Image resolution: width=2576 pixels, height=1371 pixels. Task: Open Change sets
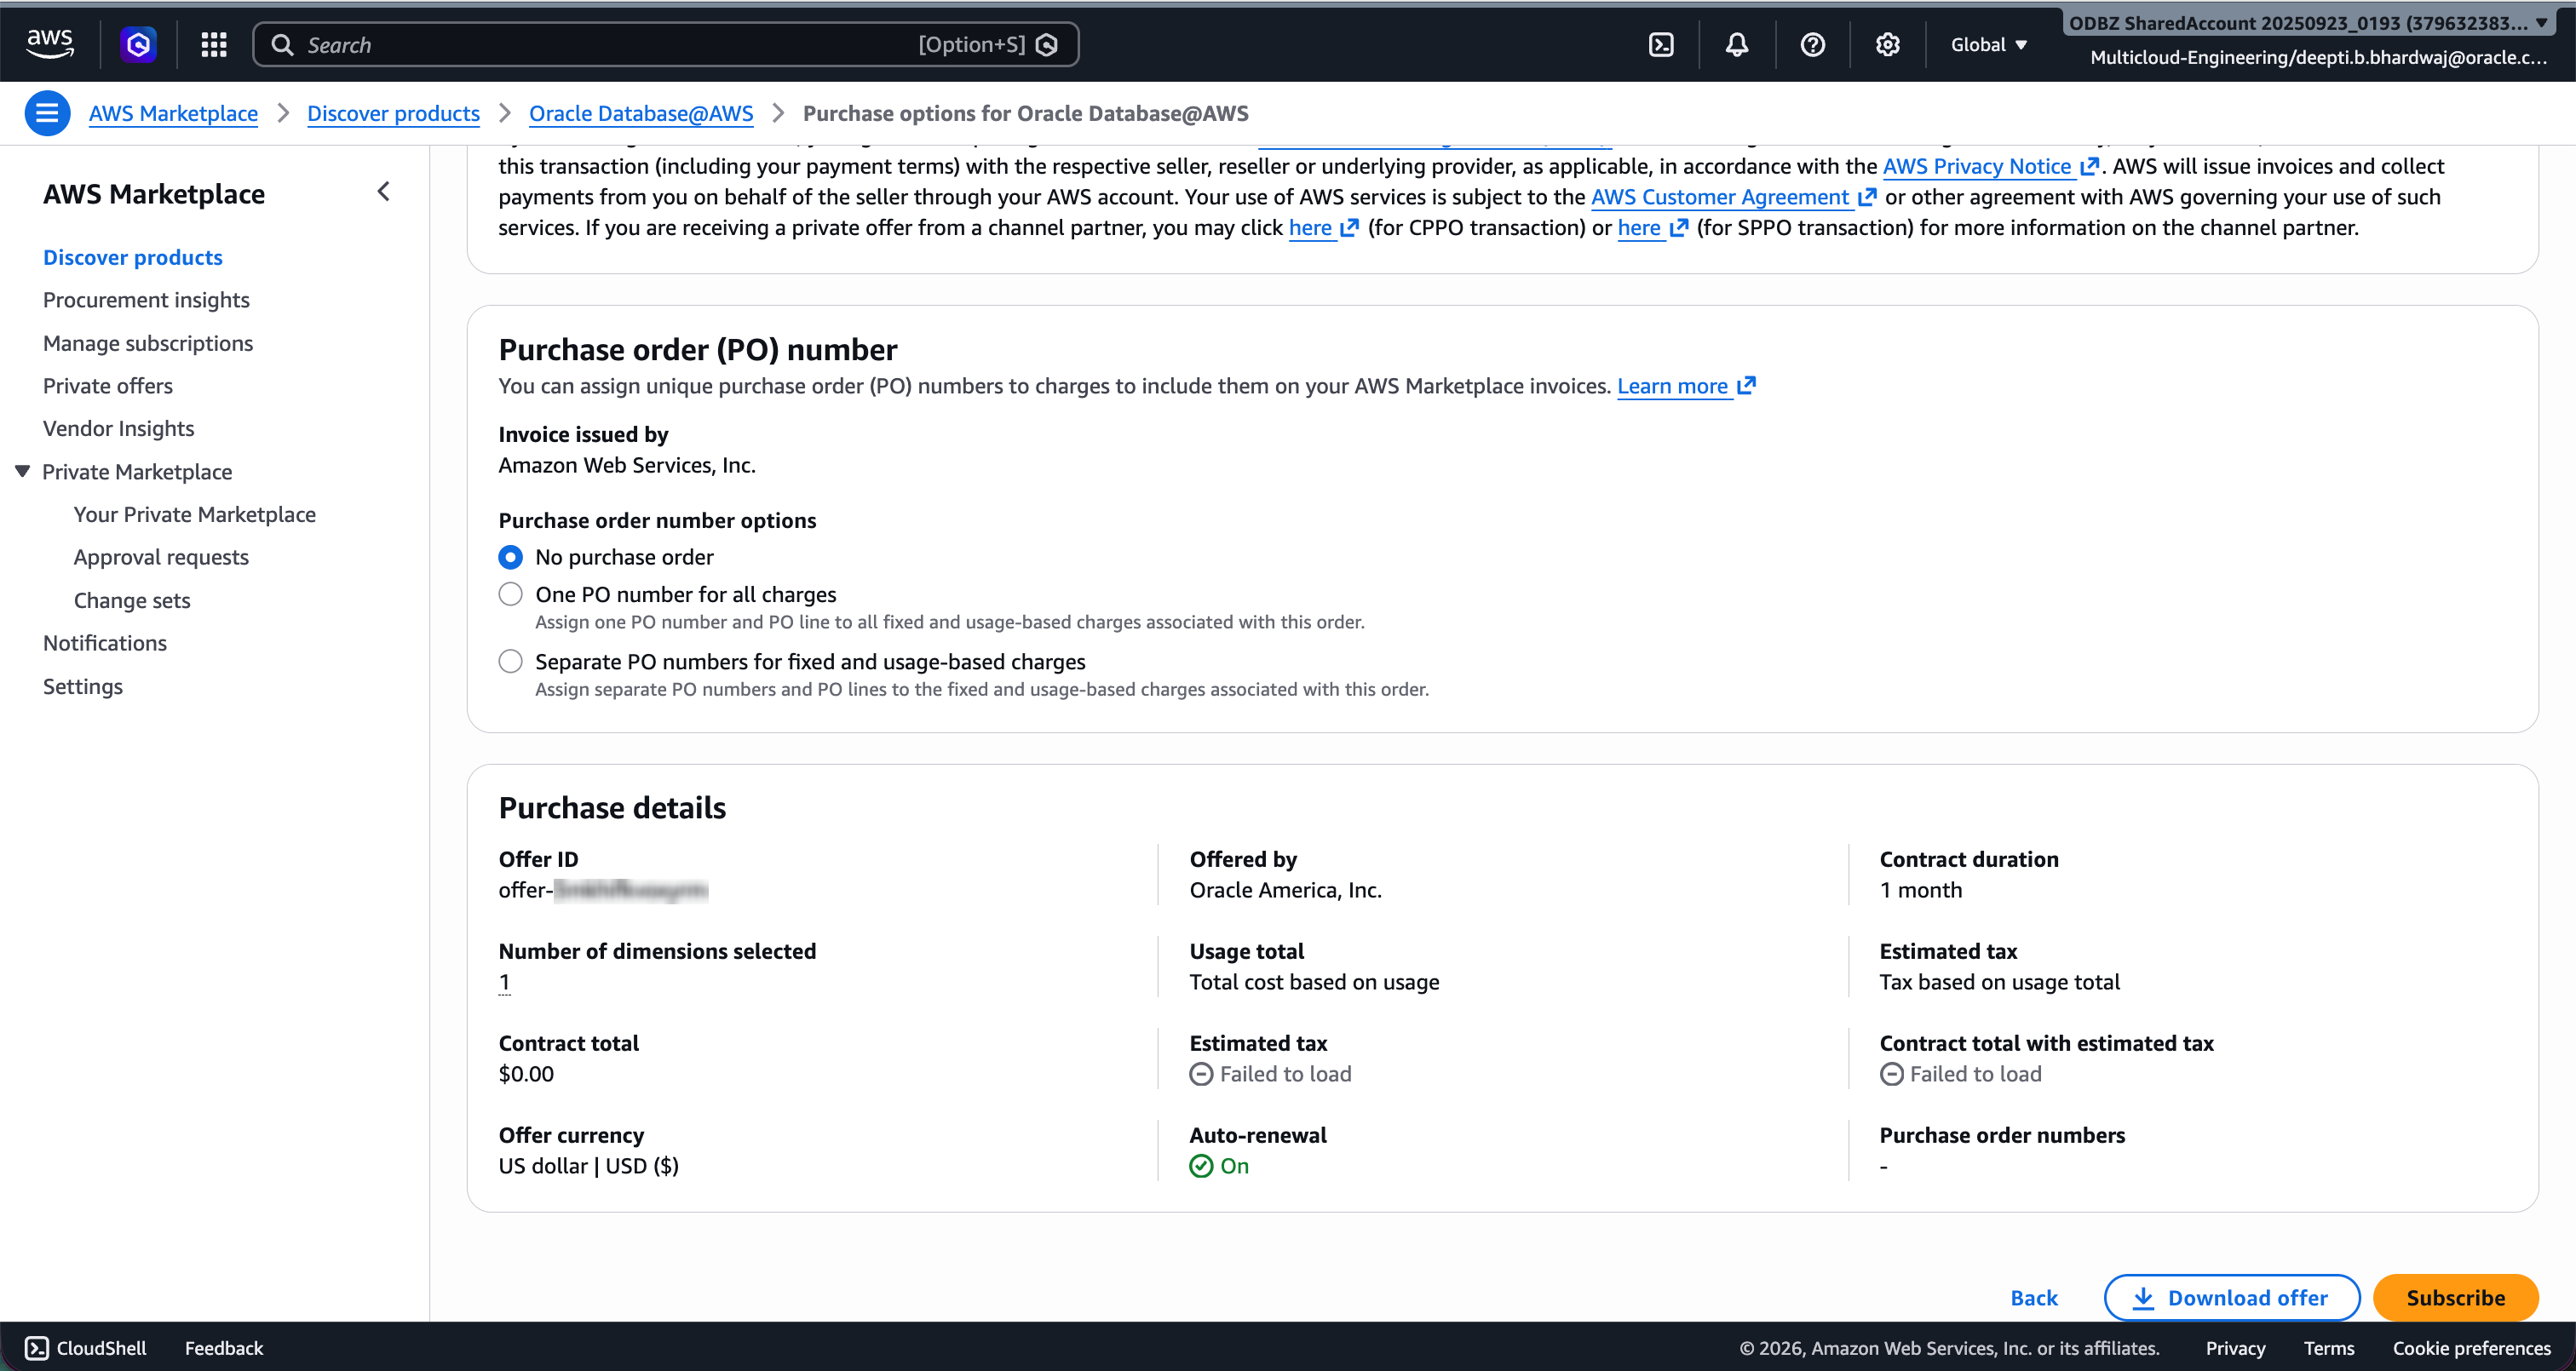coord(132,600)
